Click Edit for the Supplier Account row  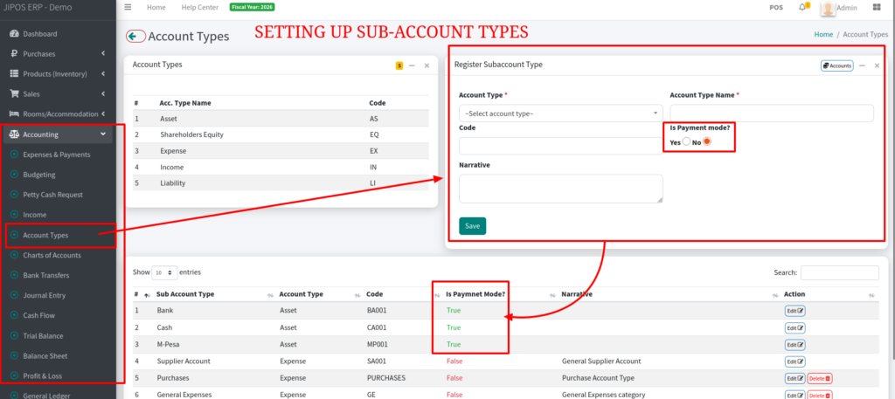[794, 361]
